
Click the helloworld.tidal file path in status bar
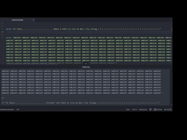(x=7, y=110)
